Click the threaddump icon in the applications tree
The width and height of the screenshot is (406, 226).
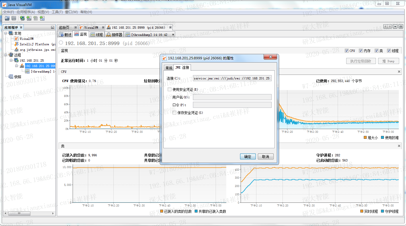pyautogui.click(x=28, y=71)
